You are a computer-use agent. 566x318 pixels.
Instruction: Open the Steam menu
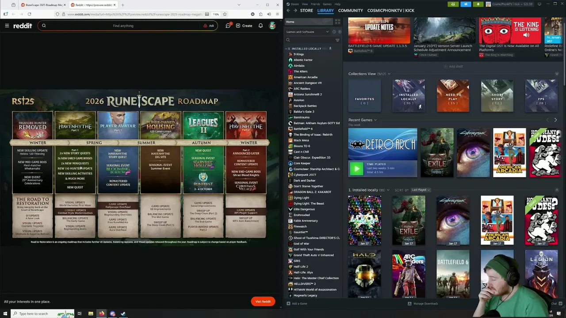pyautogui.click(x=295, y=4)
